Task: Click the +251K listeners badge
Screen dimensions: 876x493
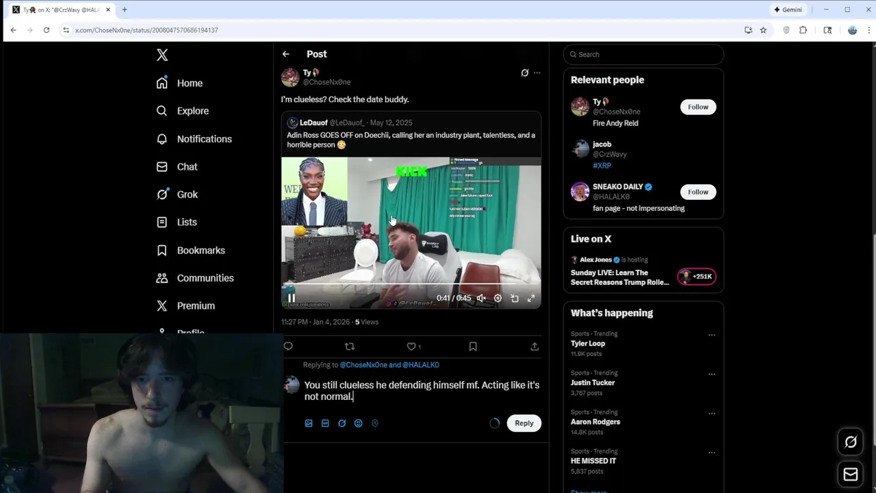Action: coord(697,277)
